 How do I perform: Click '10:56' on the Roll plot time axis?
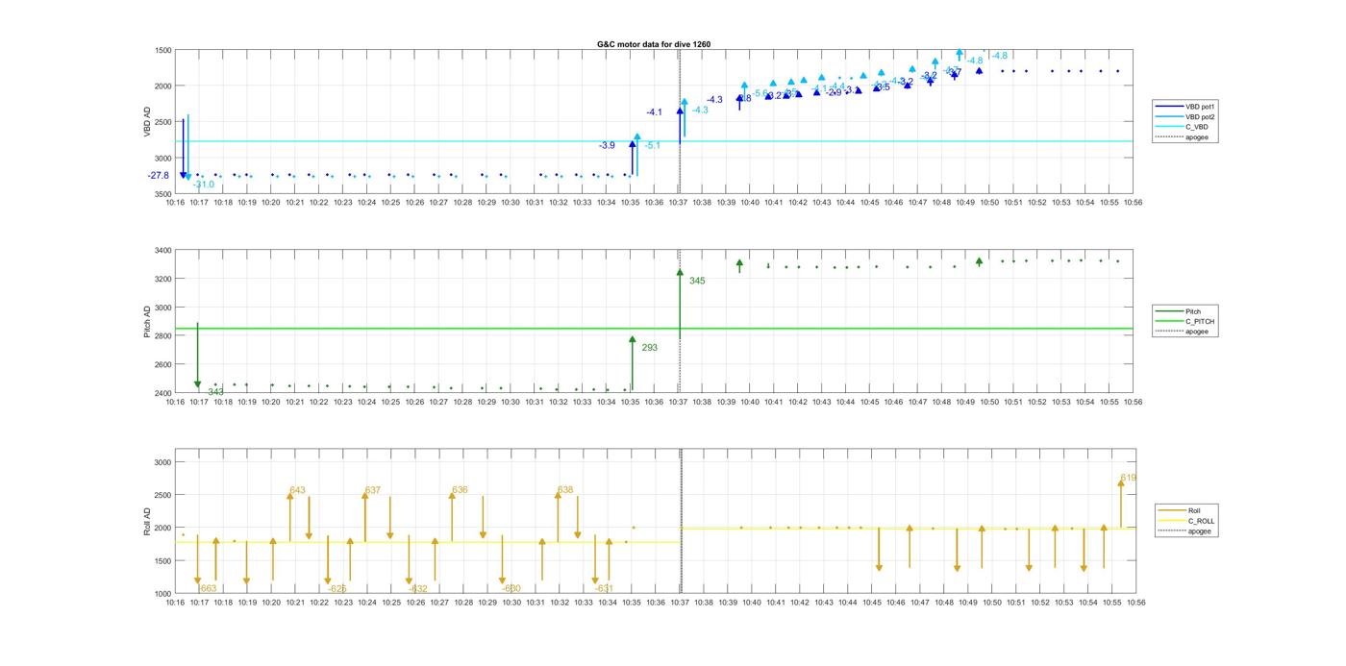1135,603
